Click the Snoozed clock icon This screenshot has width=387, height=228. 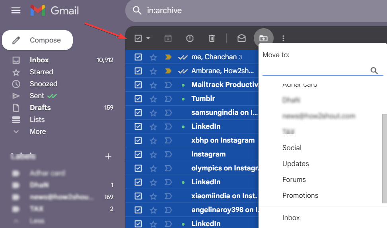click(x=16, y=84)
